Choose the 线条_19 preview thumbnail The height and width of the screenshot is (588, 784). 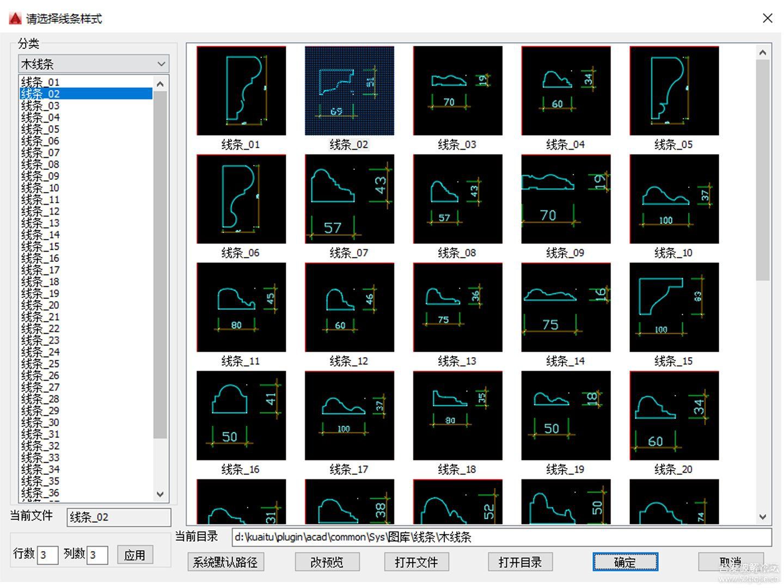pos(566,415)
